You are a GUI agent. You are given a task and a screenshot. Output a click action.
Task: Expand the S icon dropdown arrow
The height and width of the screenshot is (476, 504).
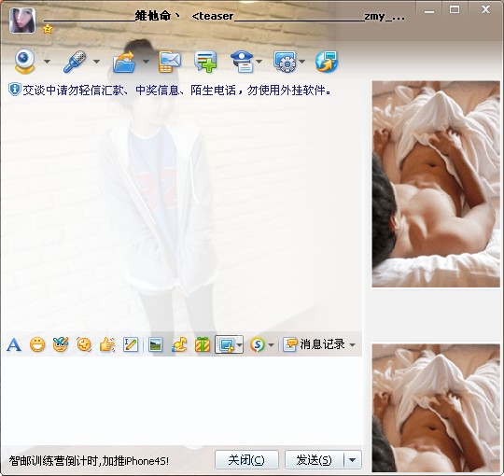271,345
